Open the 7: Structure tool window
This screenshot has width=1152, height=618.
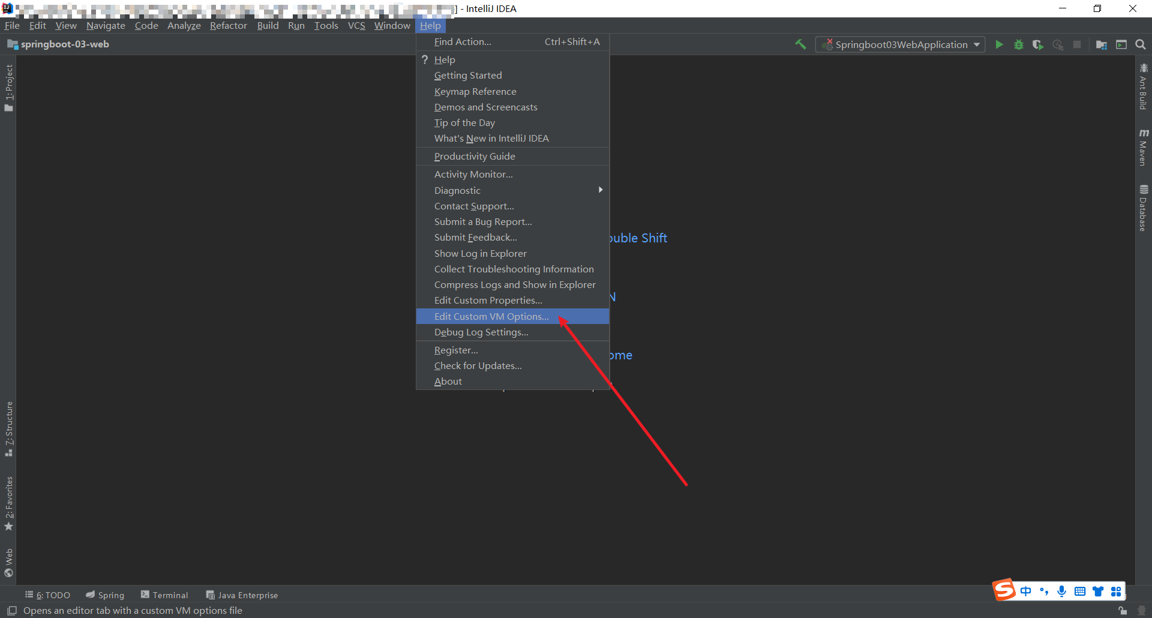pos(8,428)
